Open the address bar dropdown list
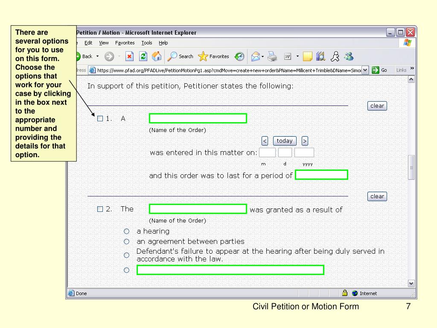Viewport: 437px width, 328px height. point(365,70)
